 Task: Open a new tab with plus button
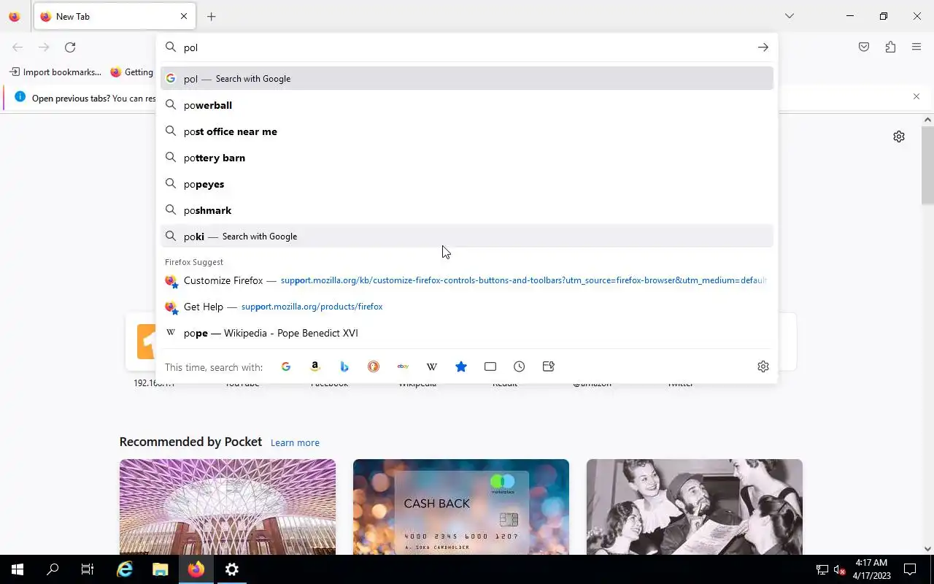tap(212, 16)
